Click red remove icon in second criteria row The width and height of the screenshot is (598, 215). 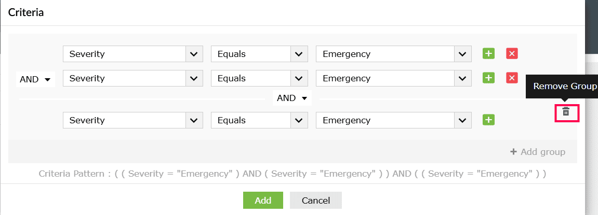(512, 78)
